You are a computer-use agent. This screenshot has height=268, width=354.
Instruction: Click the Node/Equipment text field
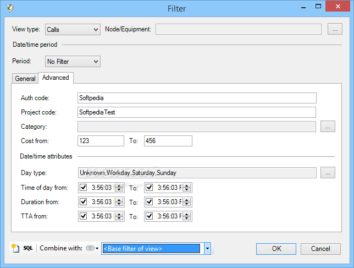239,29
